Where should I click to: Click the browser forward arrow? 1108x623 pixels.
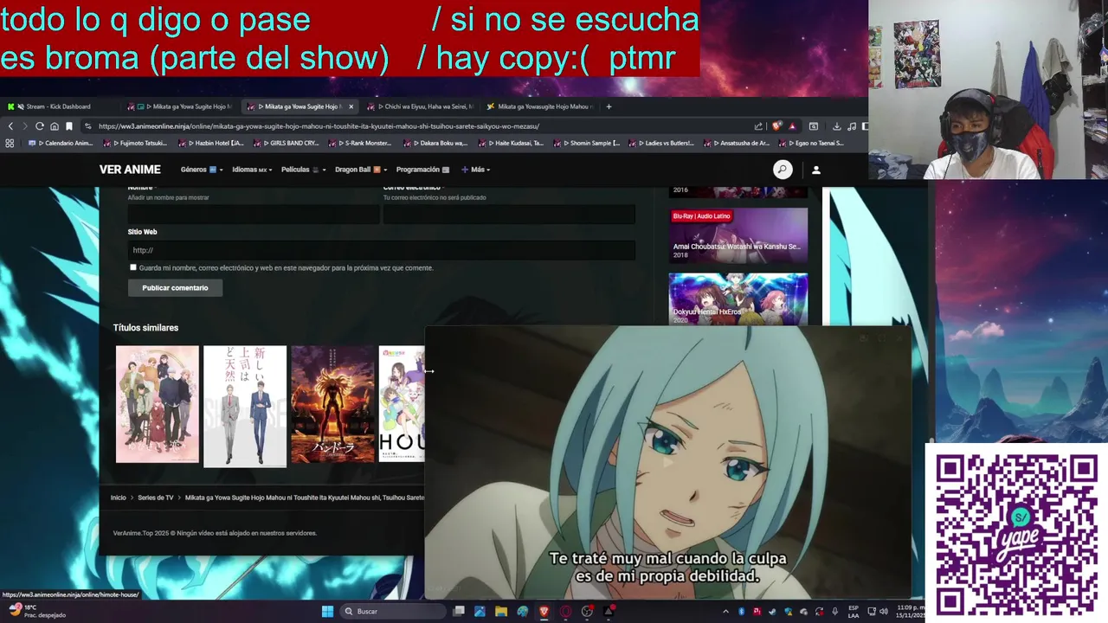24,126
